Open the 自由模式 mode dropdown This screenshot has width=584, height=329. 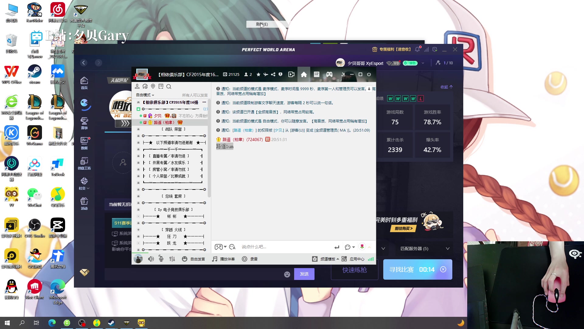145,95
